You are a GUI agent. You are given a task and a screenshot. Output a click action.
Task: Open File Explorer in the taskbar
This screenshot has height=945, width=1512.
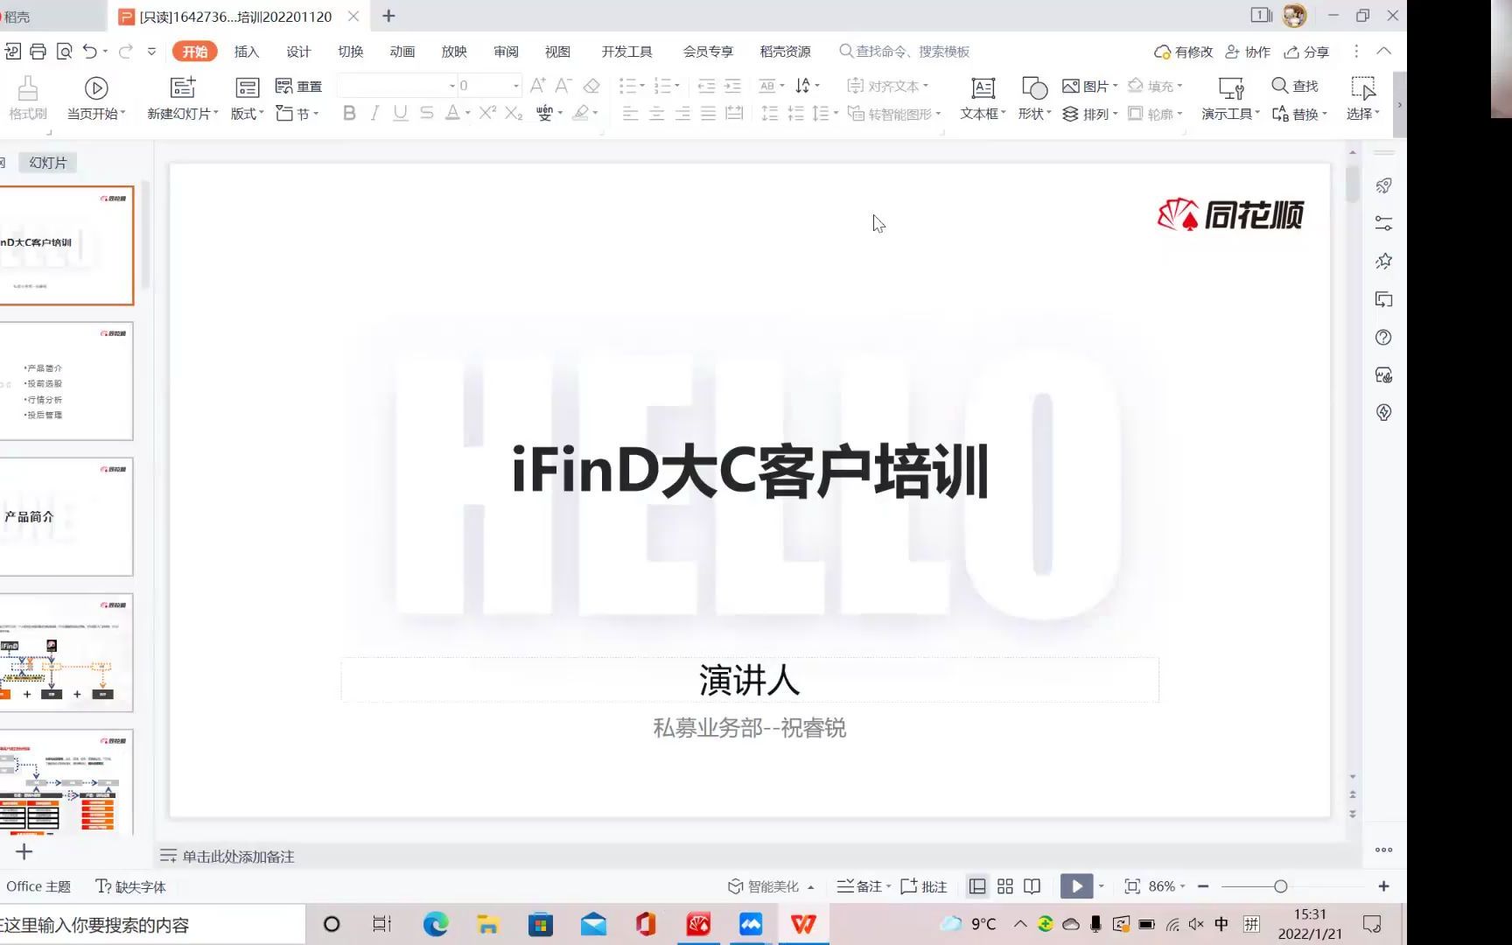pos(488,924)
